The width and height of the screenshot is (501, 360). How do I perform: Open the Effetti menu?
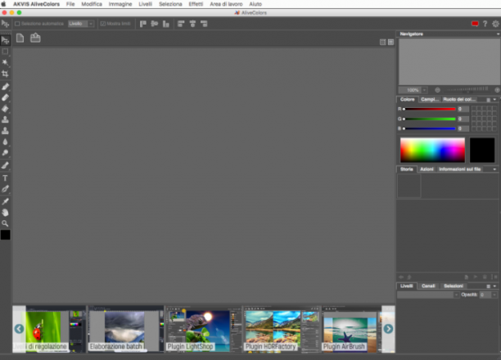click(196, 4)
